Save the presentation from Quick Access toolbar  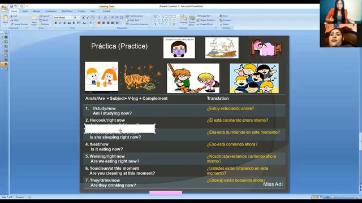[11, 6]
